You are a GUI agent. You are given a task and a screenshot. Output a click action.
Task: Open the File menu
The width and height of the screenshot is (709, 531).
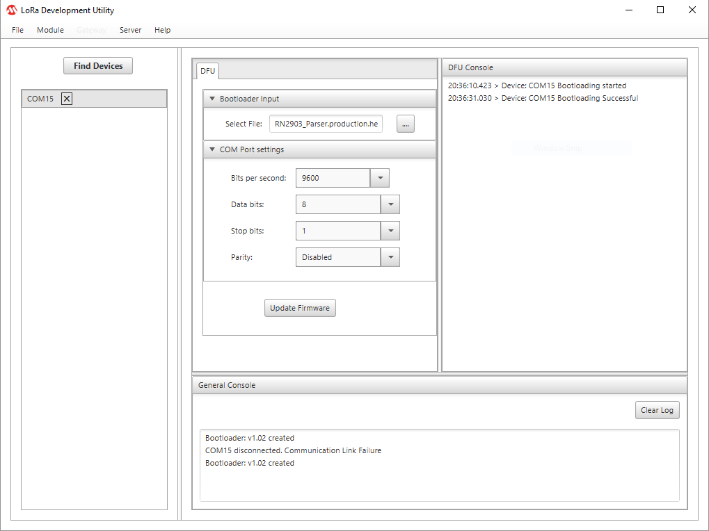tap(17, 30)
